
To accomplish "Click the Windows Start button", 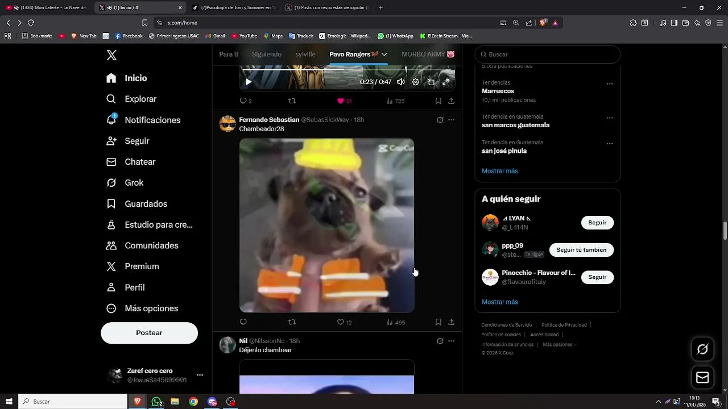I will (x=9, y=402).
